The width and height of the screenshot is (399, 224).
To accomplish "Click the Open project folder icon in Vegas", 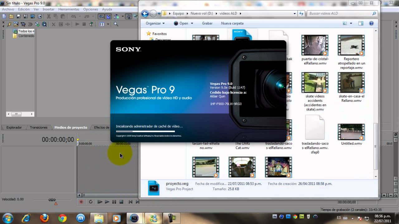I will click(x=11, y=16).
